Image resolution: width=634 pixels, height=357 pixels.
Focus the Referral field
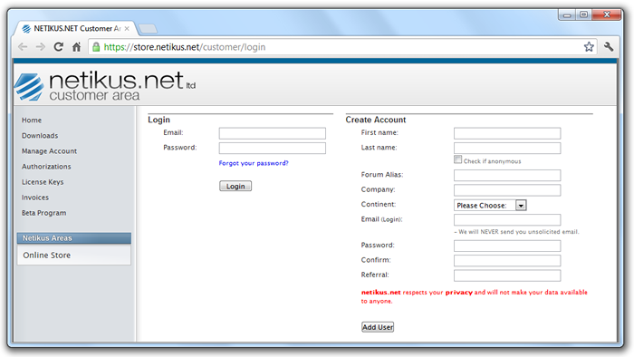click(x=507, y=275)
